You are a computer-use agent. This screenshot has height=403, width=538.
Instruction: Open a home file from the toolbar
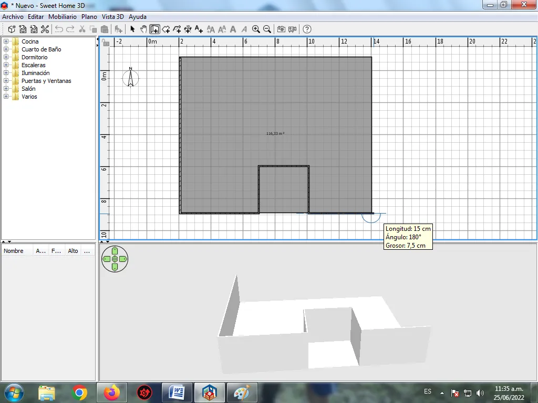point(23,29)
